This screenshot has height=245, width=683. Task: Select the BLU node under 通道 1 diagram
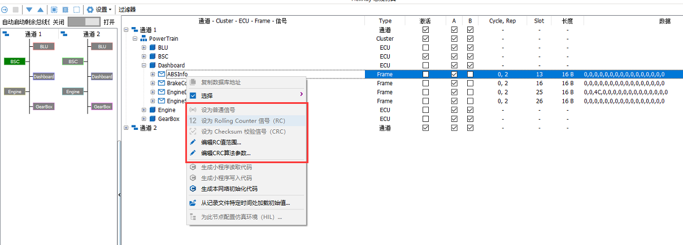pyautogui.click(x=43, y=46)
